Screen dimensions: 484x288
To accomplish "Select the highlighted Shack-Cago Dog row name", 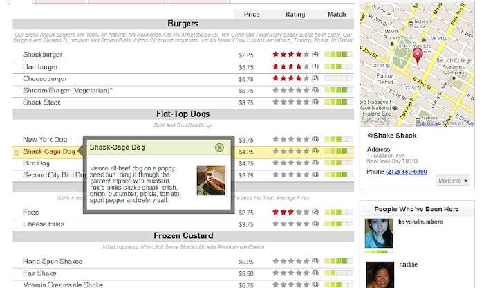I will pyautogui.click(x=49, y=152).
